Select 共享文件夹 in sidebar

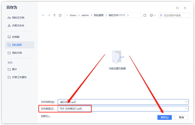point(16,26)
